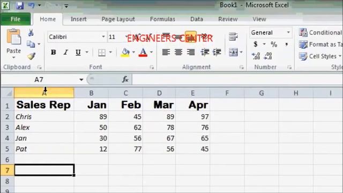Apply Accounting Number Format dollar icon

(x=256, y=44)
